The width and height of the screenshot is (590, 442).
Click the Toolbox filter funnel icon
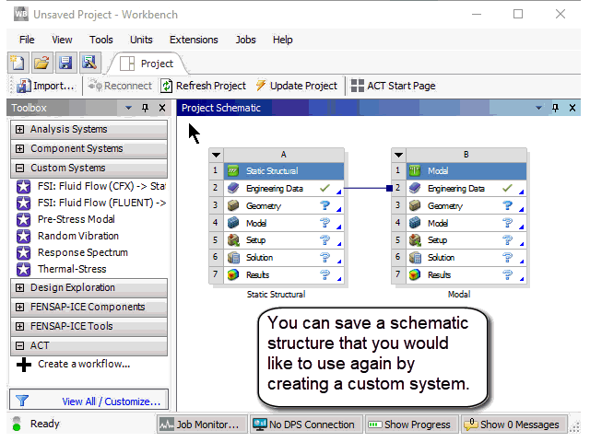tap(22, 401)
